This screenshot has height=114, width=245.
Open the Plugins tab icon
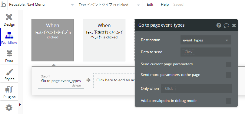pyautogui.click(x=9, y=90)
